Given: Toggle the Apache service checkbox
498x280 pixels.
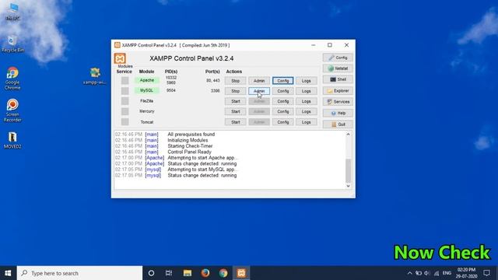Looking at the screenshot, I should coord(124,81).
